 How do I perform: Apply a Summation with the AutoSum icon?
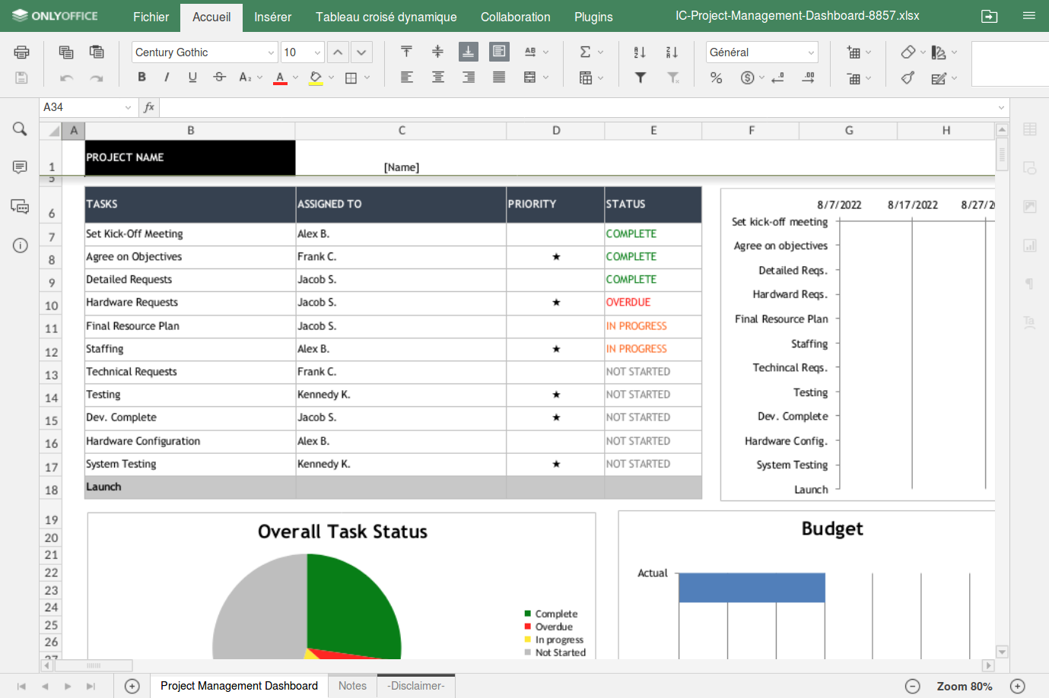click(583, 52)
